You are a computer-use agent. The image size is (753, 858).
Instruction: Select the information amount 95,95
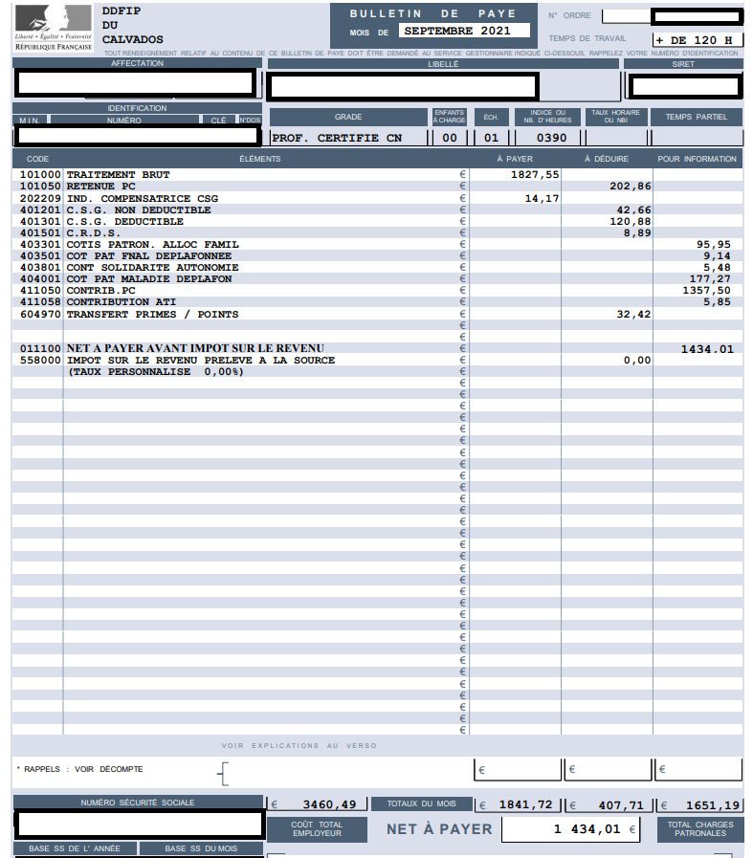(713, 244)
